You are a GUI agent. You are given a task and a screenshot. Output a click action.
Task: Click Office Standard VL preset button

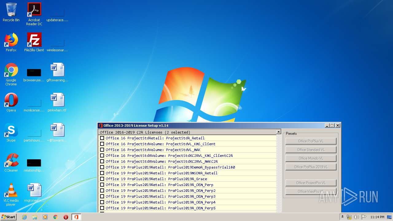click(311, 150)
